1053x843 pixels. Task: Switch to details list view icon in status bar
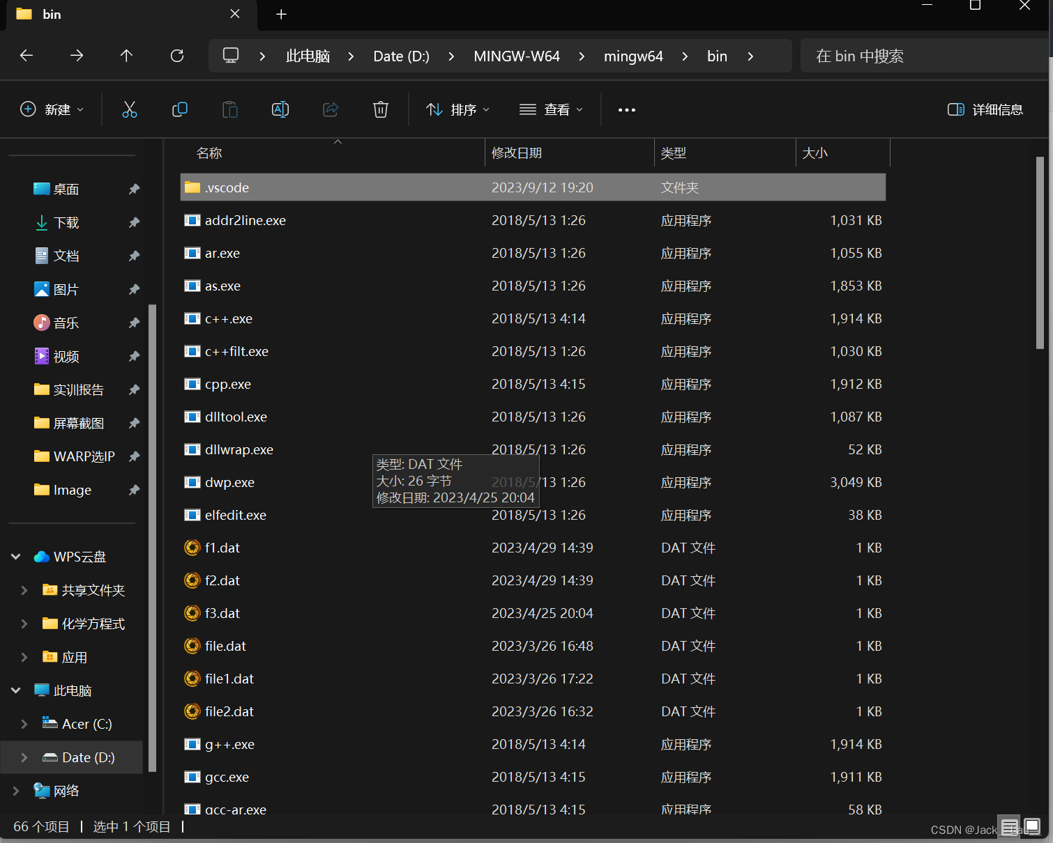click(x=1009, y=826)
